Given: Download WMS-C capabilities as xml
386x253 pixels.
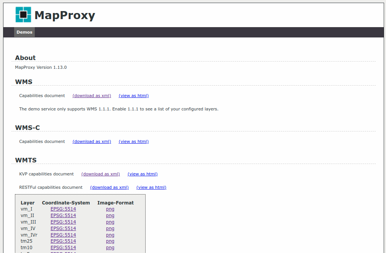Looking at the screenshot, I should (92, 142).
